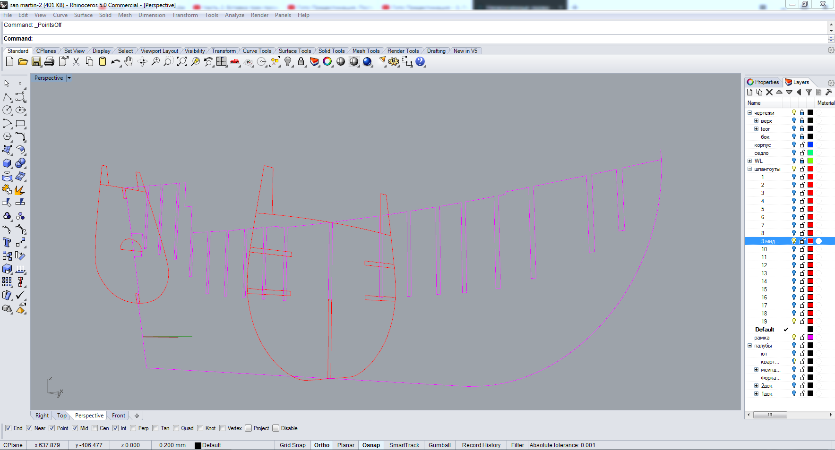Click the layer Filter funnel icon
The image size is (835, 450).
point(809,92)
